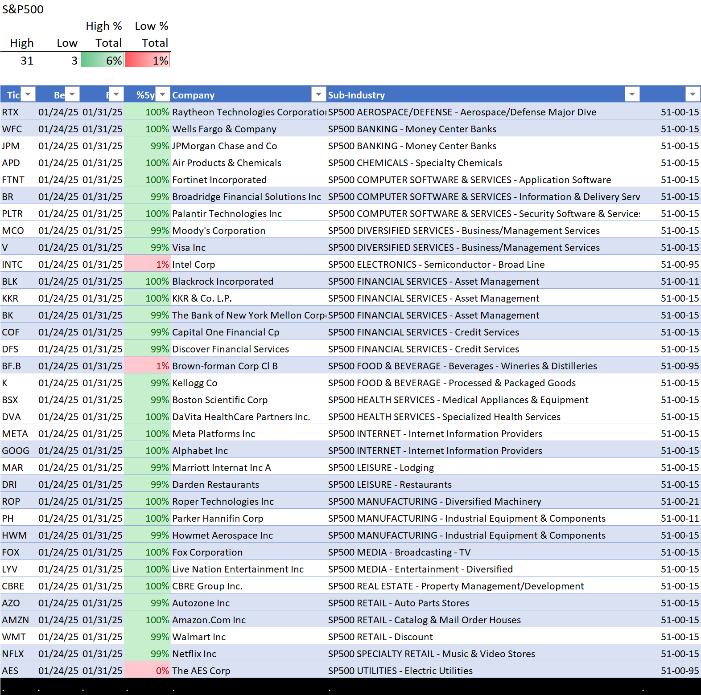Select the Netflix Inc cell
Screen dimensions: 701x695
[248, 654]
